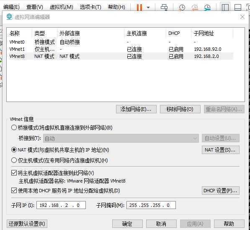Screen dimensions: 250x230
Task: Open the snapshot manager wrench-clock icon
Action: (x=207, y=8)
